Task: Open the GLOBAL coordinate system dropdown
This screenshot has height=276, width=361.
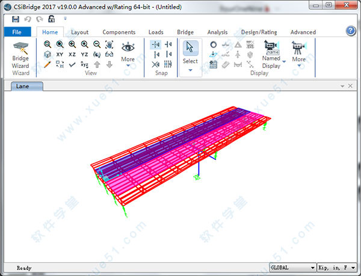Action: [x=293, y=268]
